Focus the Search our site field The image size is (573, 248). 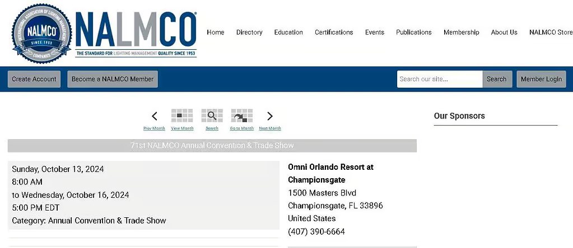(x=440, y=79)
